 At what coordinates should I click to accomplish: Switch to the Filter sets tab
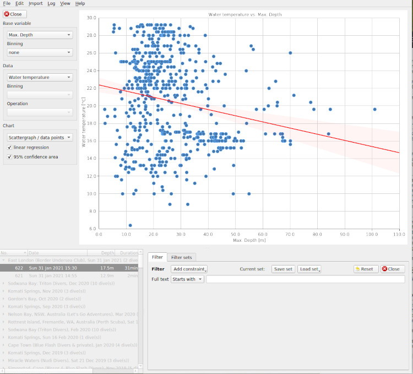(x=182, y=257)
